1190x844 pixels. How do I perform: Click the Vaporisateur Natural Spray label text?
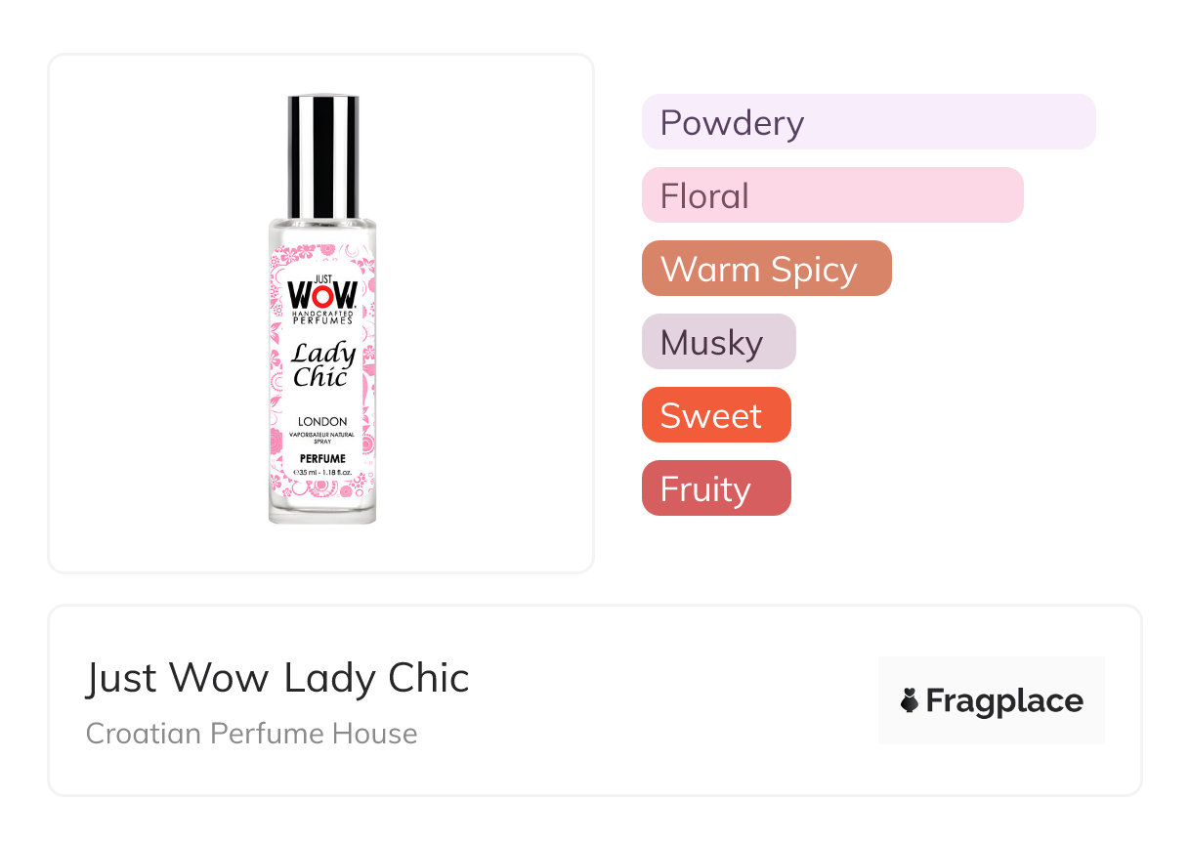[322, 438]
